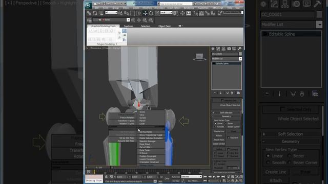Activate the Select and Rotate tool
The height and width of the screenshot is (184, 328).
coord(151,13)
